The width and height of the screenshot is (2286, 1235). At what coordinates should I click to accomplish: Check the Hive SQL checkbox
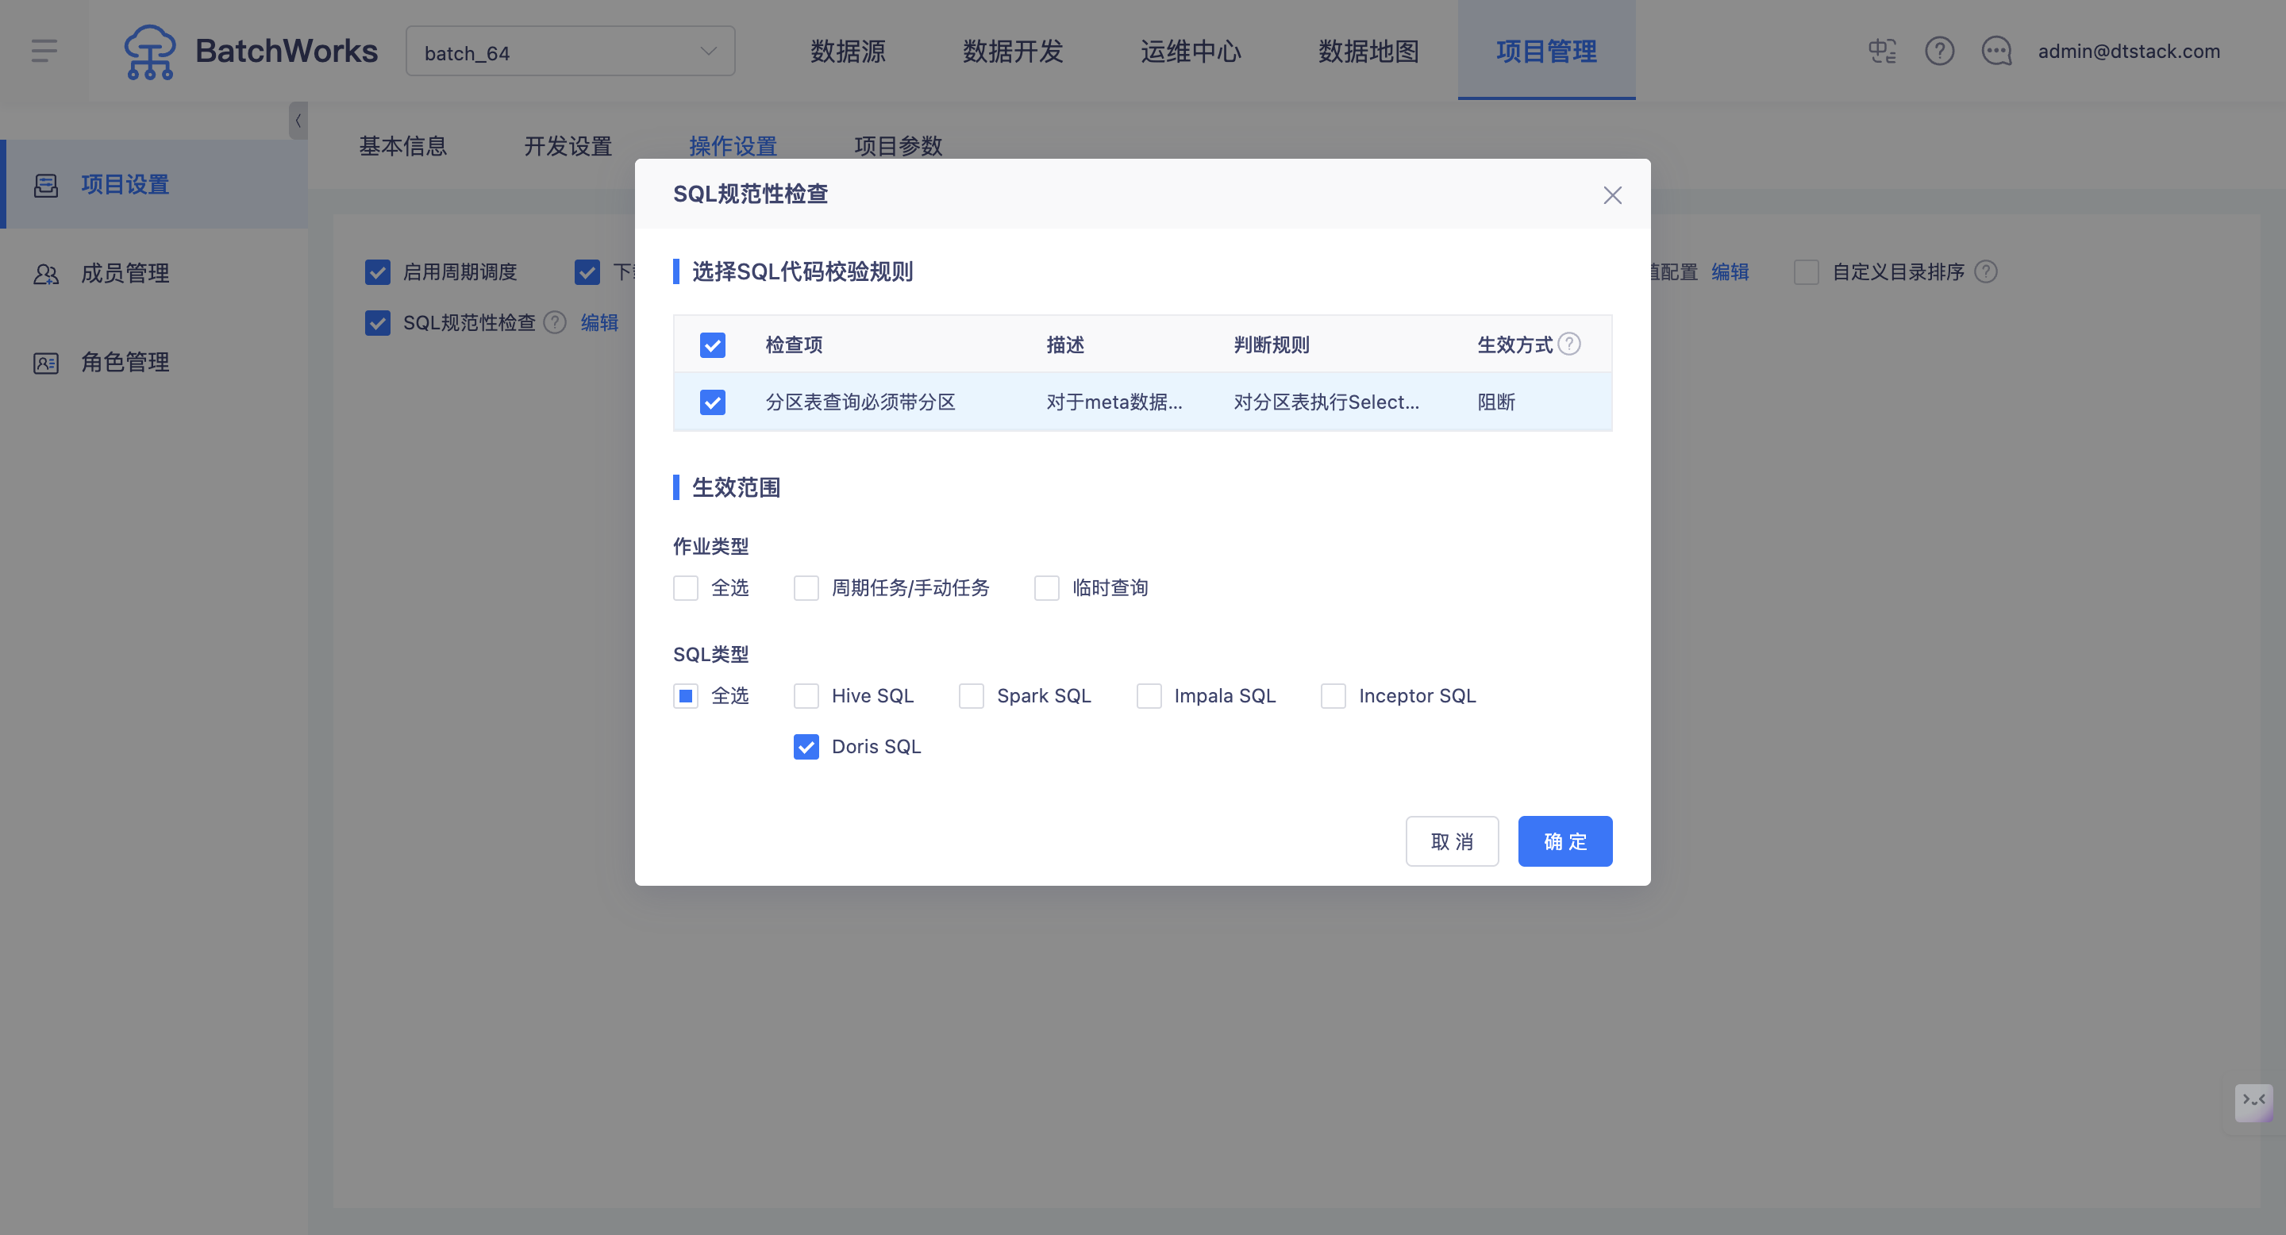(x=806, y=695)
